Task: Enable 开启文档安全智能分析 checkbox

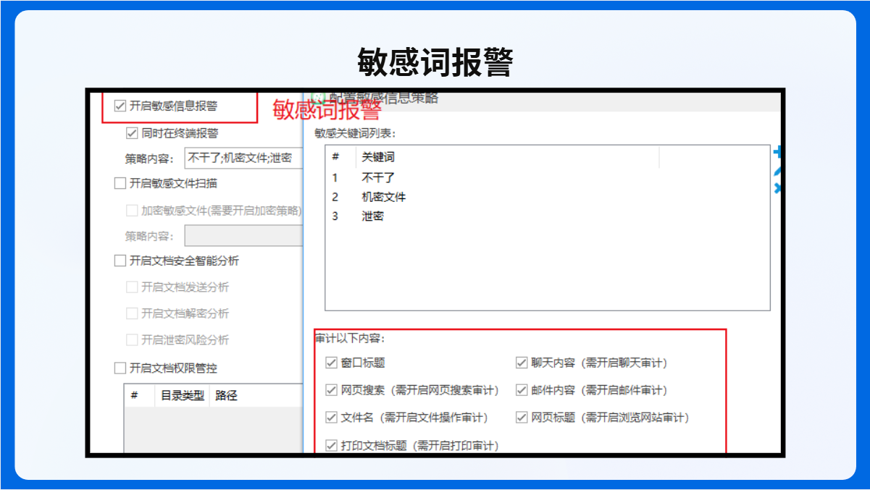Action: pyautogui.click(x=120, y=261)
